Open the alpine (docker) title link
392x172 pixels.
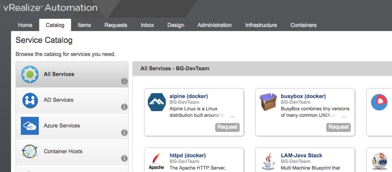[189, 96]
